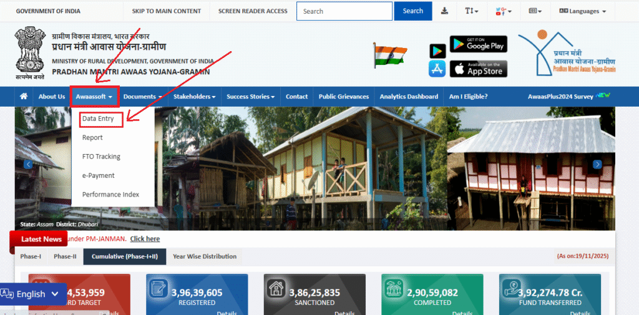This screenshot has width=639, height=315.
Task: Open Analytics Dashboard page
Action: pyautogui.click(x=409, y=97)
